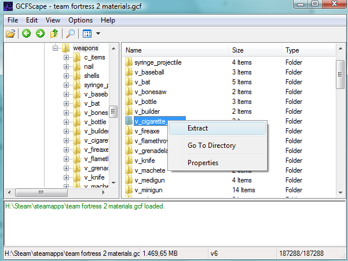
Task: Expand the c_items tree node
Action: (66, 57)
